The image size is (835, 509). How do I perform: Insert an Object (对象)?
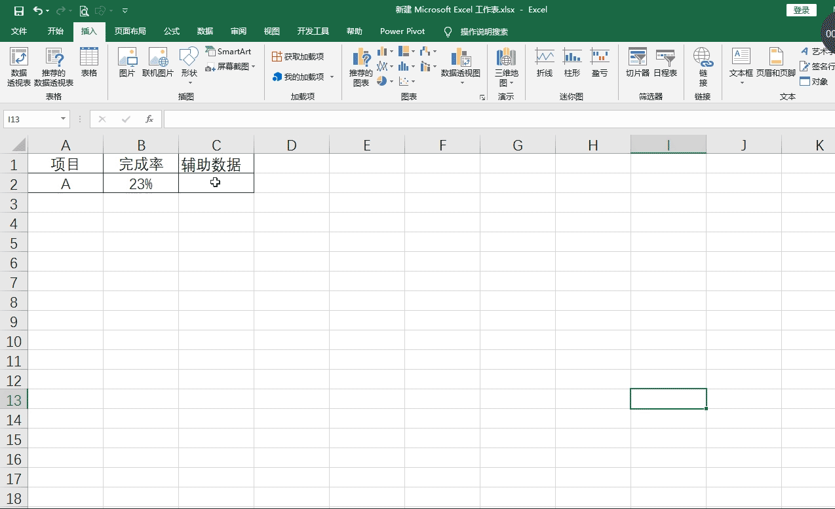[x=814, y=82]
